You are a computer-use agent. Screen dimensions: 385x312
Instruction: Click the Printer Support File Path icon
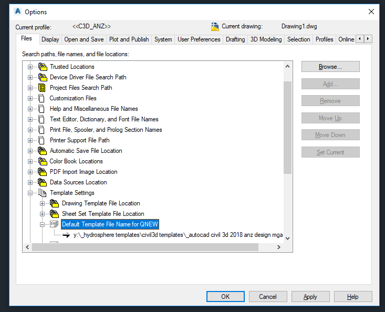(41, 140)
